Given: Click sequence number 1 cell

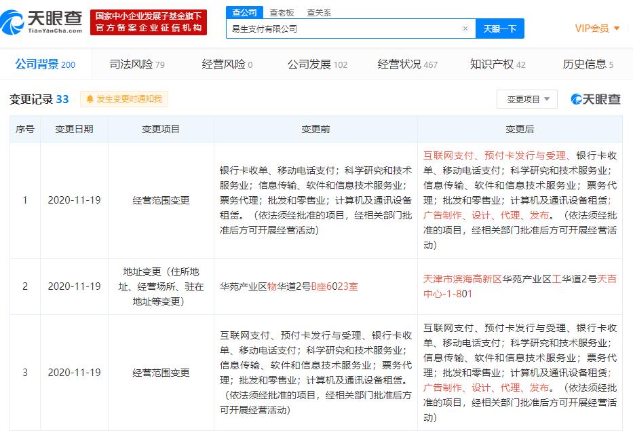Looking at the screenshot, I should [x=25, y=200].
